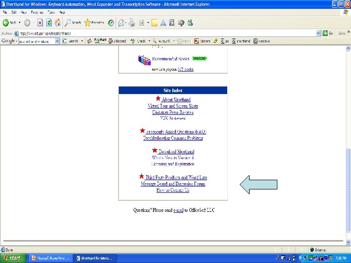The width and height of the screenshot is (351, 263).
Task: Click the AutoLink toolbar button
Action: [x=162, y=41]
